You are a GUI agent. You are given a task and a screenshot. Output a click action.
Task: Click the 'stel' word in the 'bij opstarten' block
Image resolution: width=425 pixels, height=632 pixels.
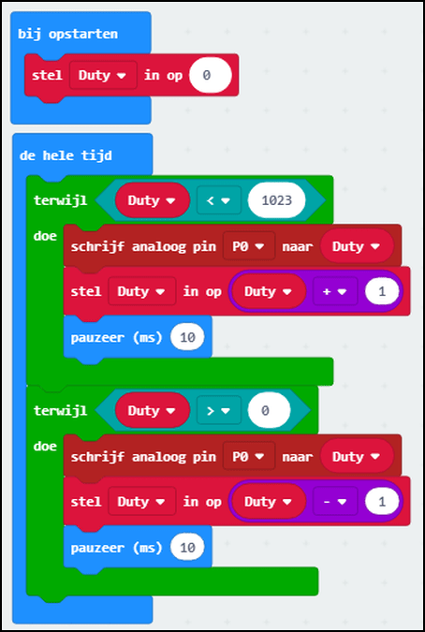(x=47, y=76)
